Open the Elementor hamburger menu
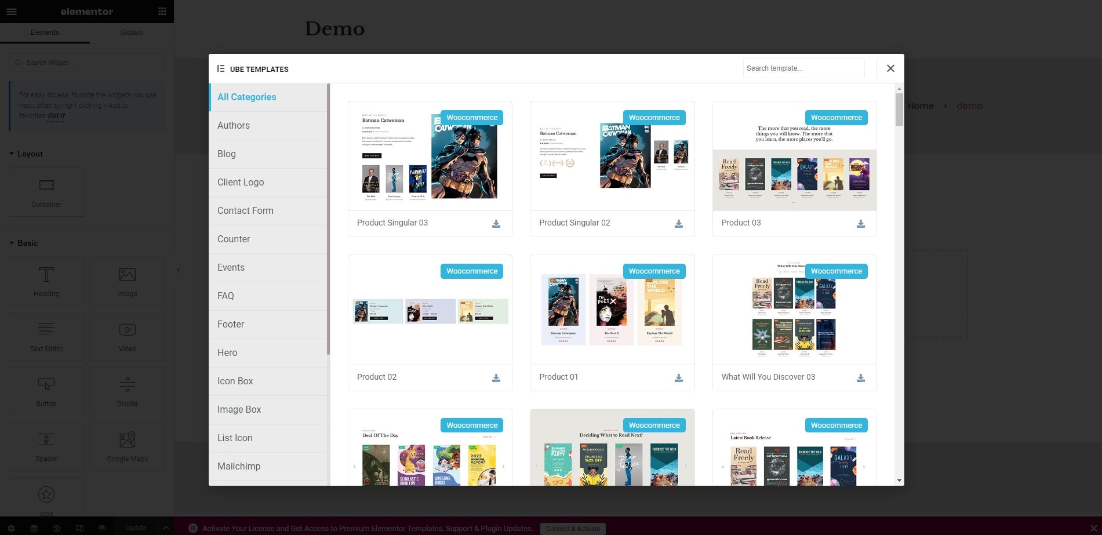 tap(12, 12)
